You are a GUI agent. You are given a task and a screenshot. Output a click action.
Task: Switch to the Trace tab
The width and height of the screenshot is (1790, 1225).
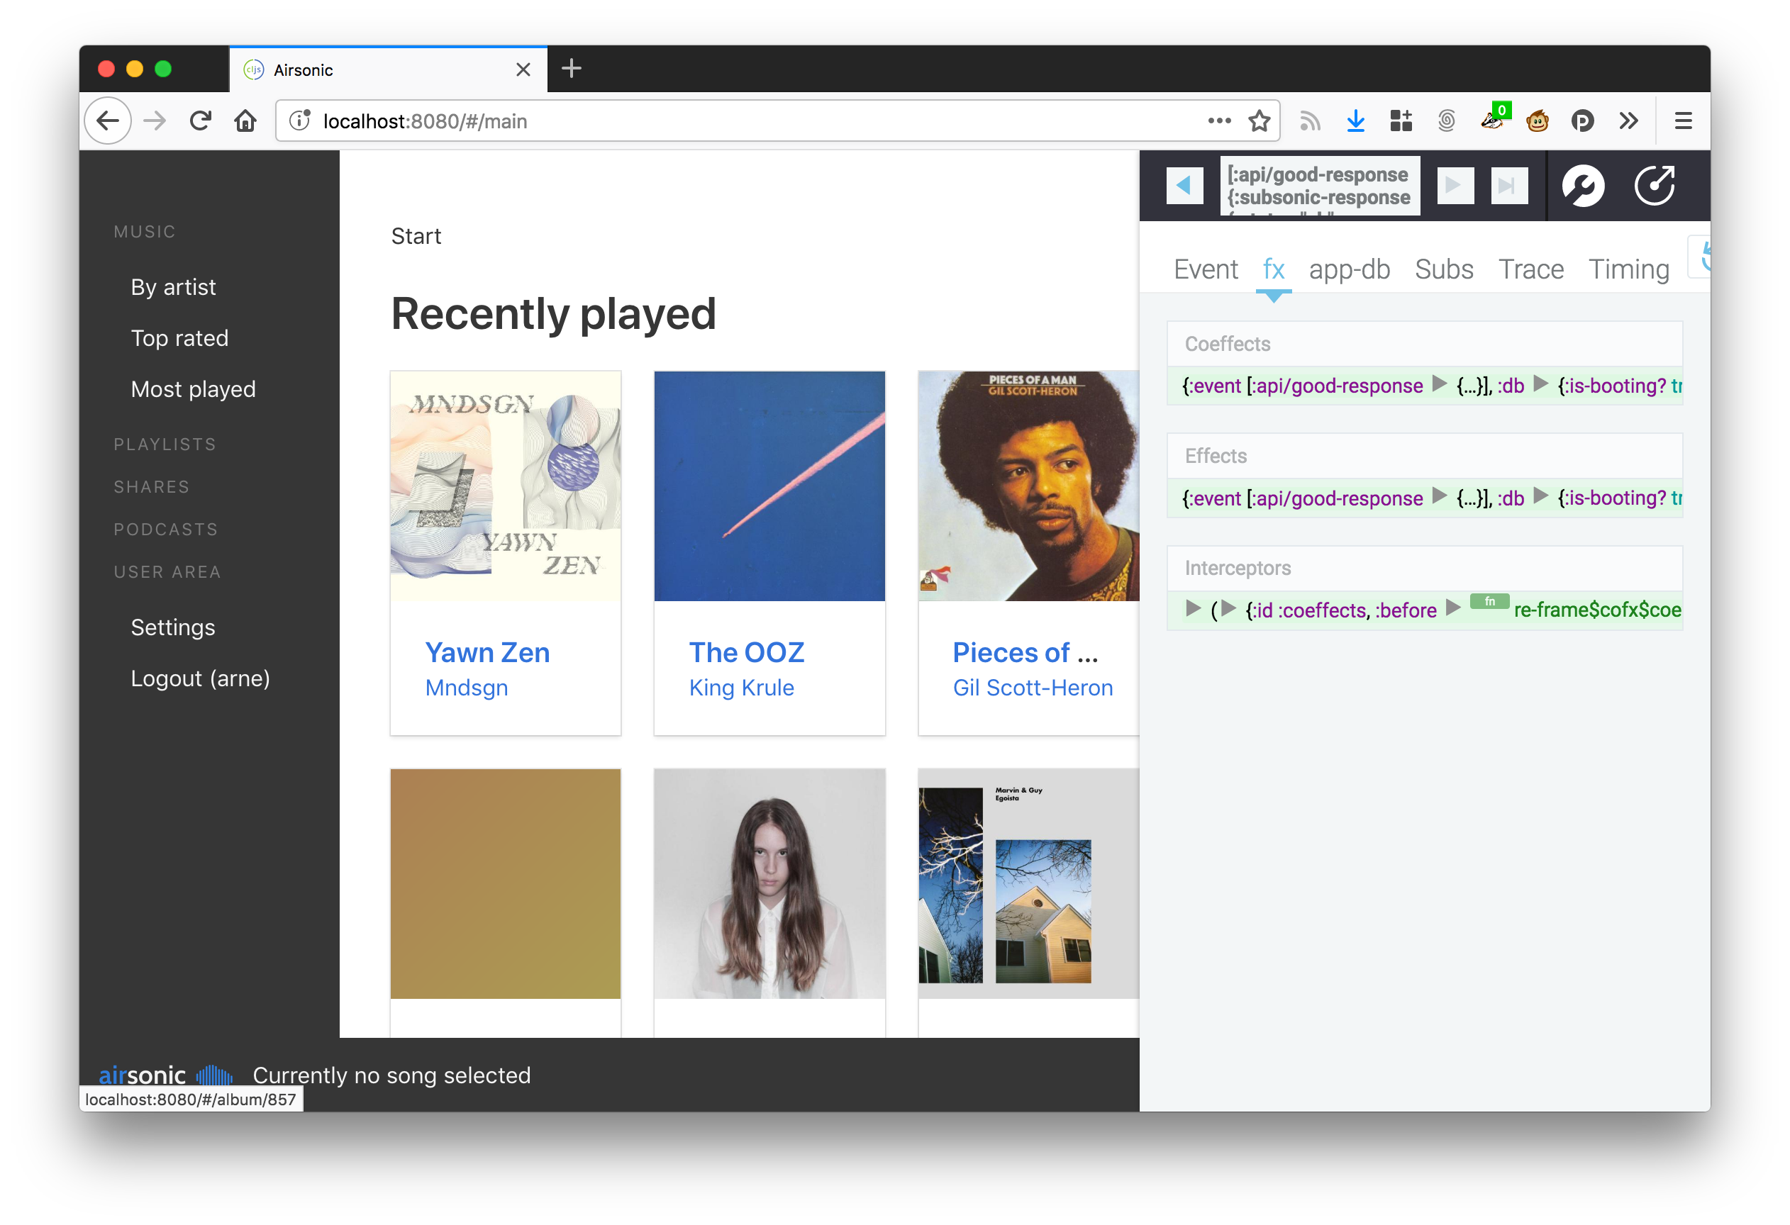[1530, 269]
